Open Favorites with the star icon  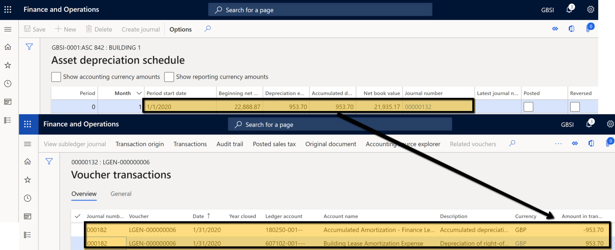point(8,65)
